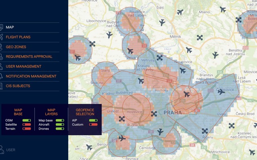Click the aircraft inside Praha airport zone
Viewport: 257px width, 160px height.
(186, 94)
